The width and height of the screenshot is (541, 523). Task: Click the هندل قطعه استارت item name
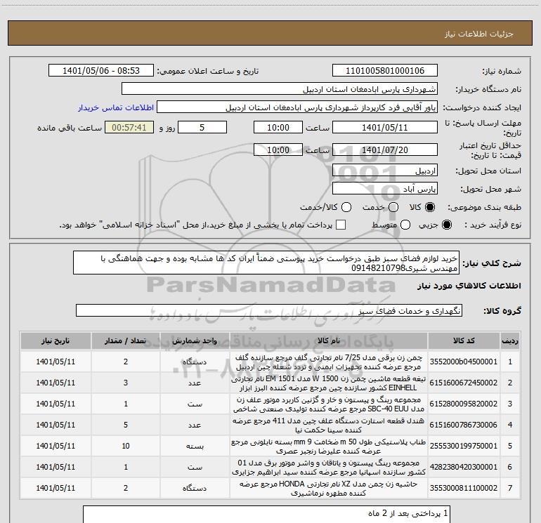tap(329, 425)
